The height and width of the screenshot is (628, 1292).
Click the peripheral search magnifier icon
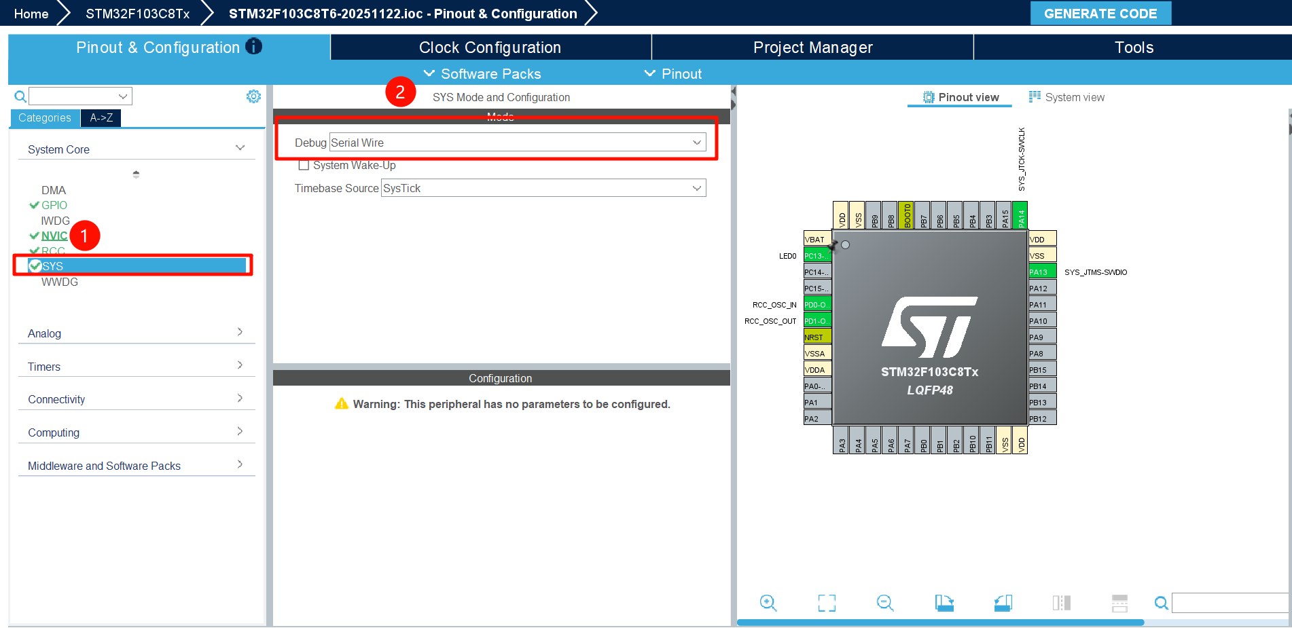(20, 96)
